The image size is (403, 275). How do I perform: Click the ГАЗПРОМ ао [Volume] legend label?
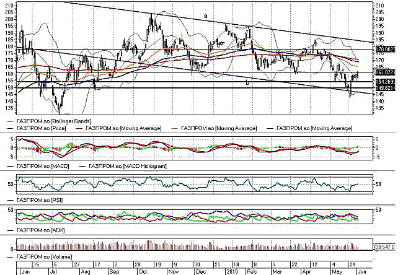44,257
